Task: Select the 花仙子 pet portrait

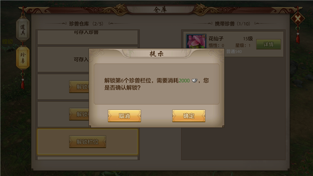Action: click(196, 41)
